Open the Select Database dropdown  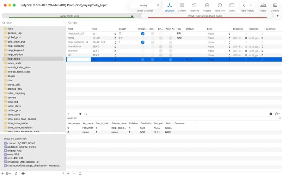point(145,5)
